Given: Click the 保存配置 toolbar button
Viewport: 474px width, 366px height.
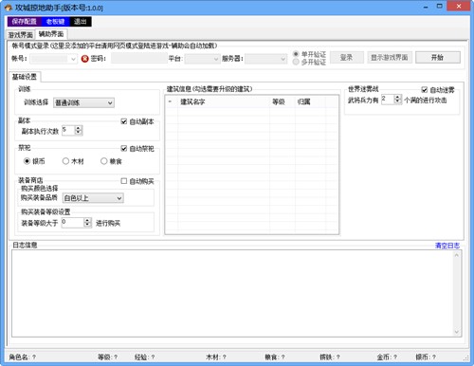Looking at the screenshot, I should [25, 22].
